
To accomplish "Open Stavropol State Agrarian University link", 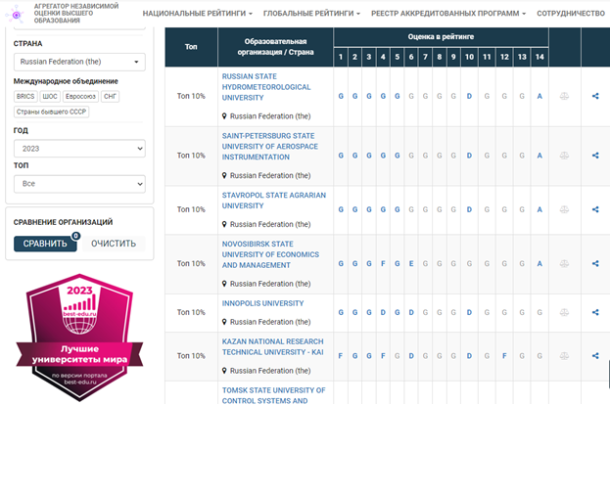I will pos(274,201).
